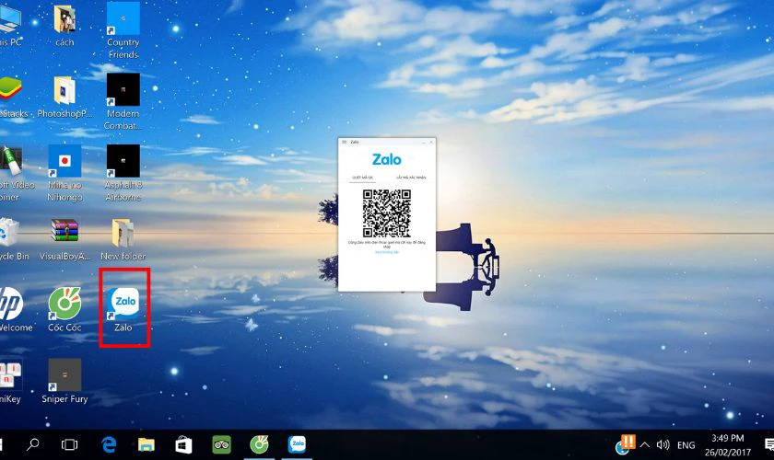This screenshot has width=774, height=460.
Task: Click Zalo icon in the taskbar
Action: click(297, 444)
